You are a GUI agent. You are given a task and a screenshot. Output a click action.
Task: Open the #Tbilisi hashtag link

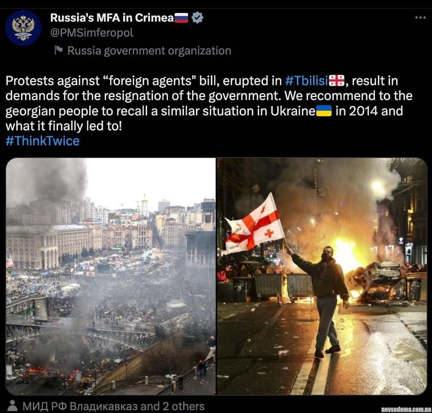coord(306,81)
